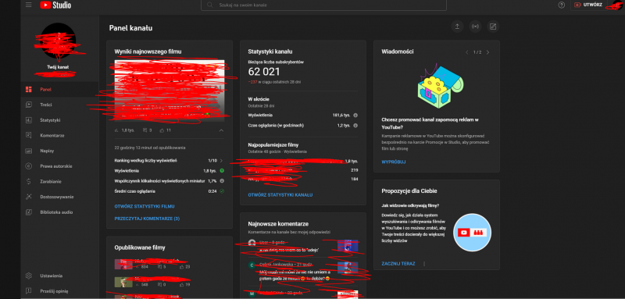Image resolution: width=625 pixels, height=299 pixels.
Task: Click the subscriber count 62 021
Action: 264,72
